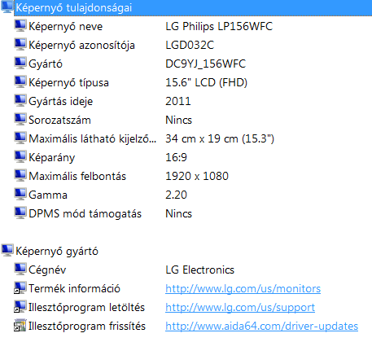Image resolution: width=372 pixels, height=342 pixels.
Task: Open the lg.com/us/monitors product link
Action: (243, 288)
